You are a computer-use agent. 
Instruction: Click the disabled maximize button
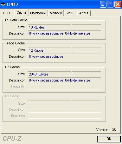point(110,4)
